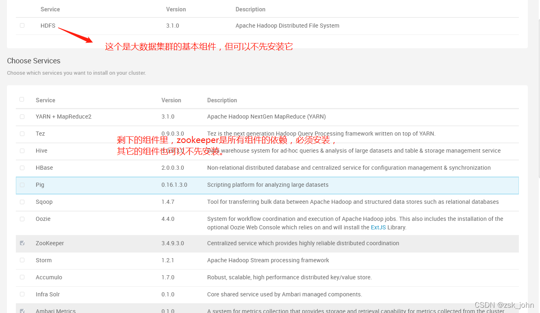Screen dimensions: 540x313
Task: Select the Hive service for installation
Action: [22, 151]
